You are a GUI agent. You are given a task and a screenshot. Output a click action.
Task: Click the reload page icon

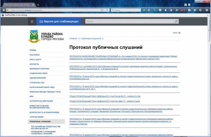[107, 10]
